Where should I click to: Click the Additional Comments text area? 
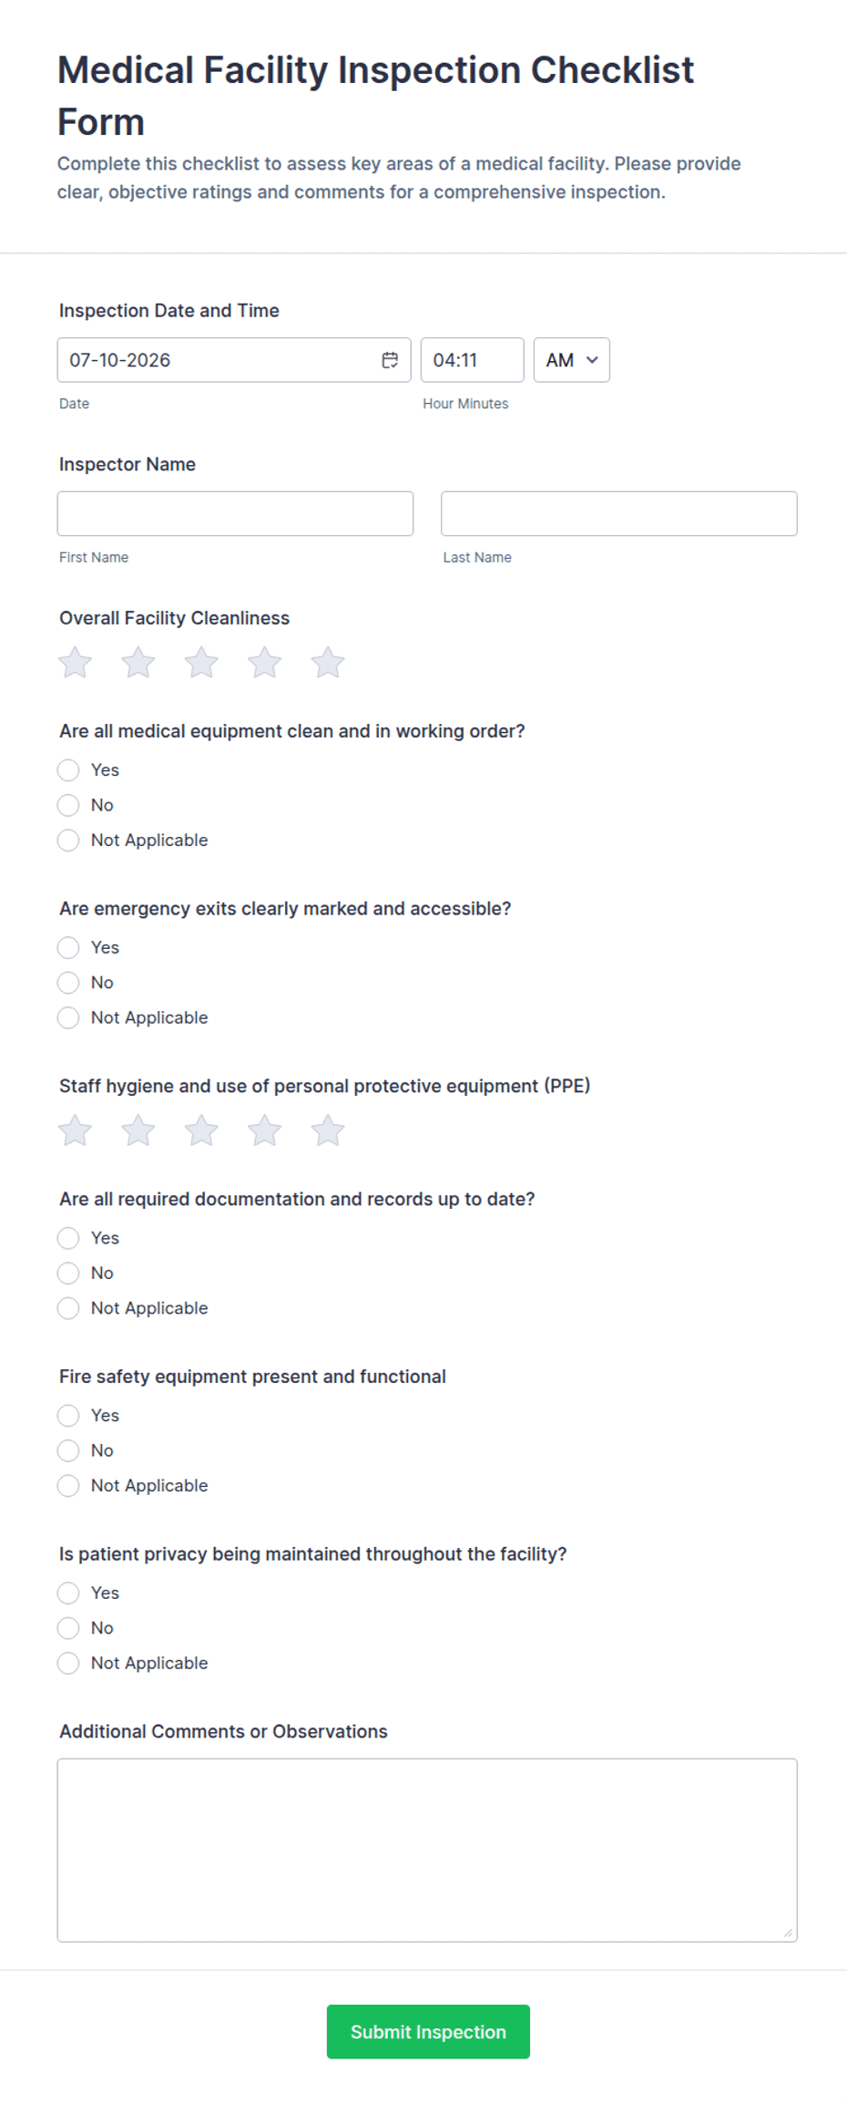(x=427, y=1850)
